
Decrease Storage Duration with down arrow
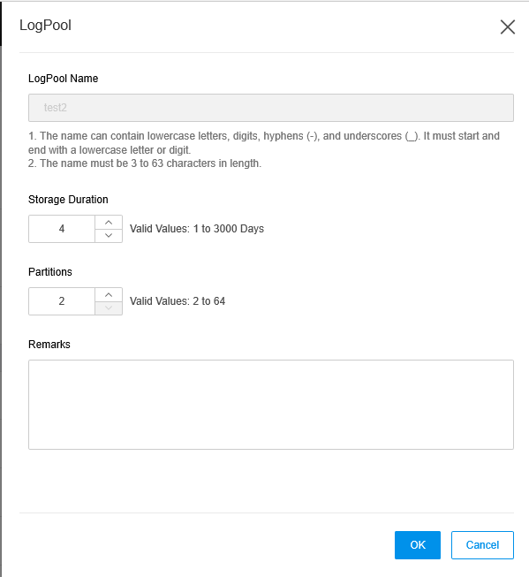pyautogui.click(x=109, y=236)
